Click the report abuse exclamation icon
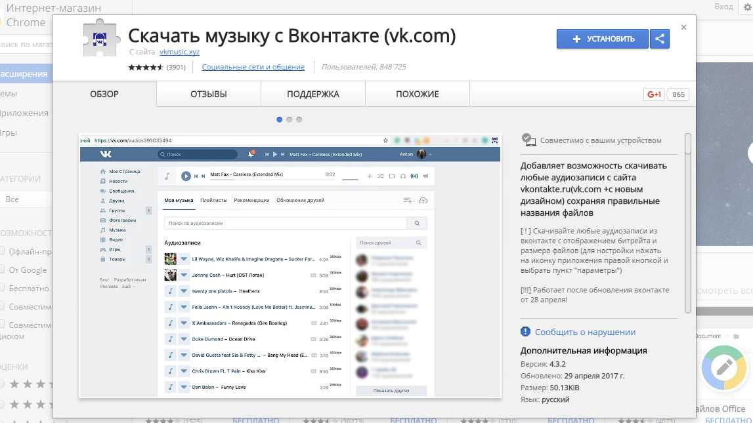The height and width of the screenshot is (423, 753). tap(525, 331)
